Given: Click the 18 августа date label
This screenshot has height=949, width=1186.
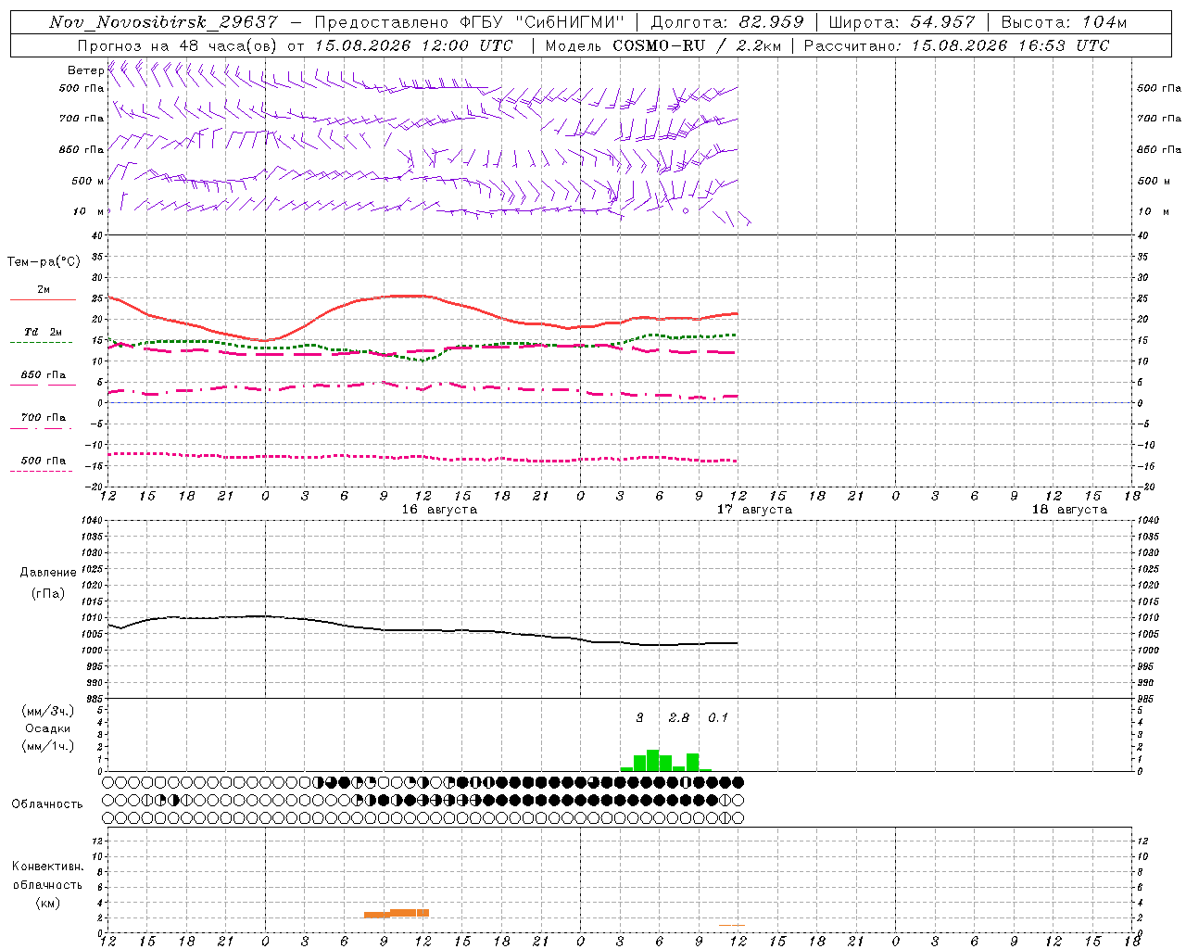Looking at the screenshot, I should [1069, 510].
